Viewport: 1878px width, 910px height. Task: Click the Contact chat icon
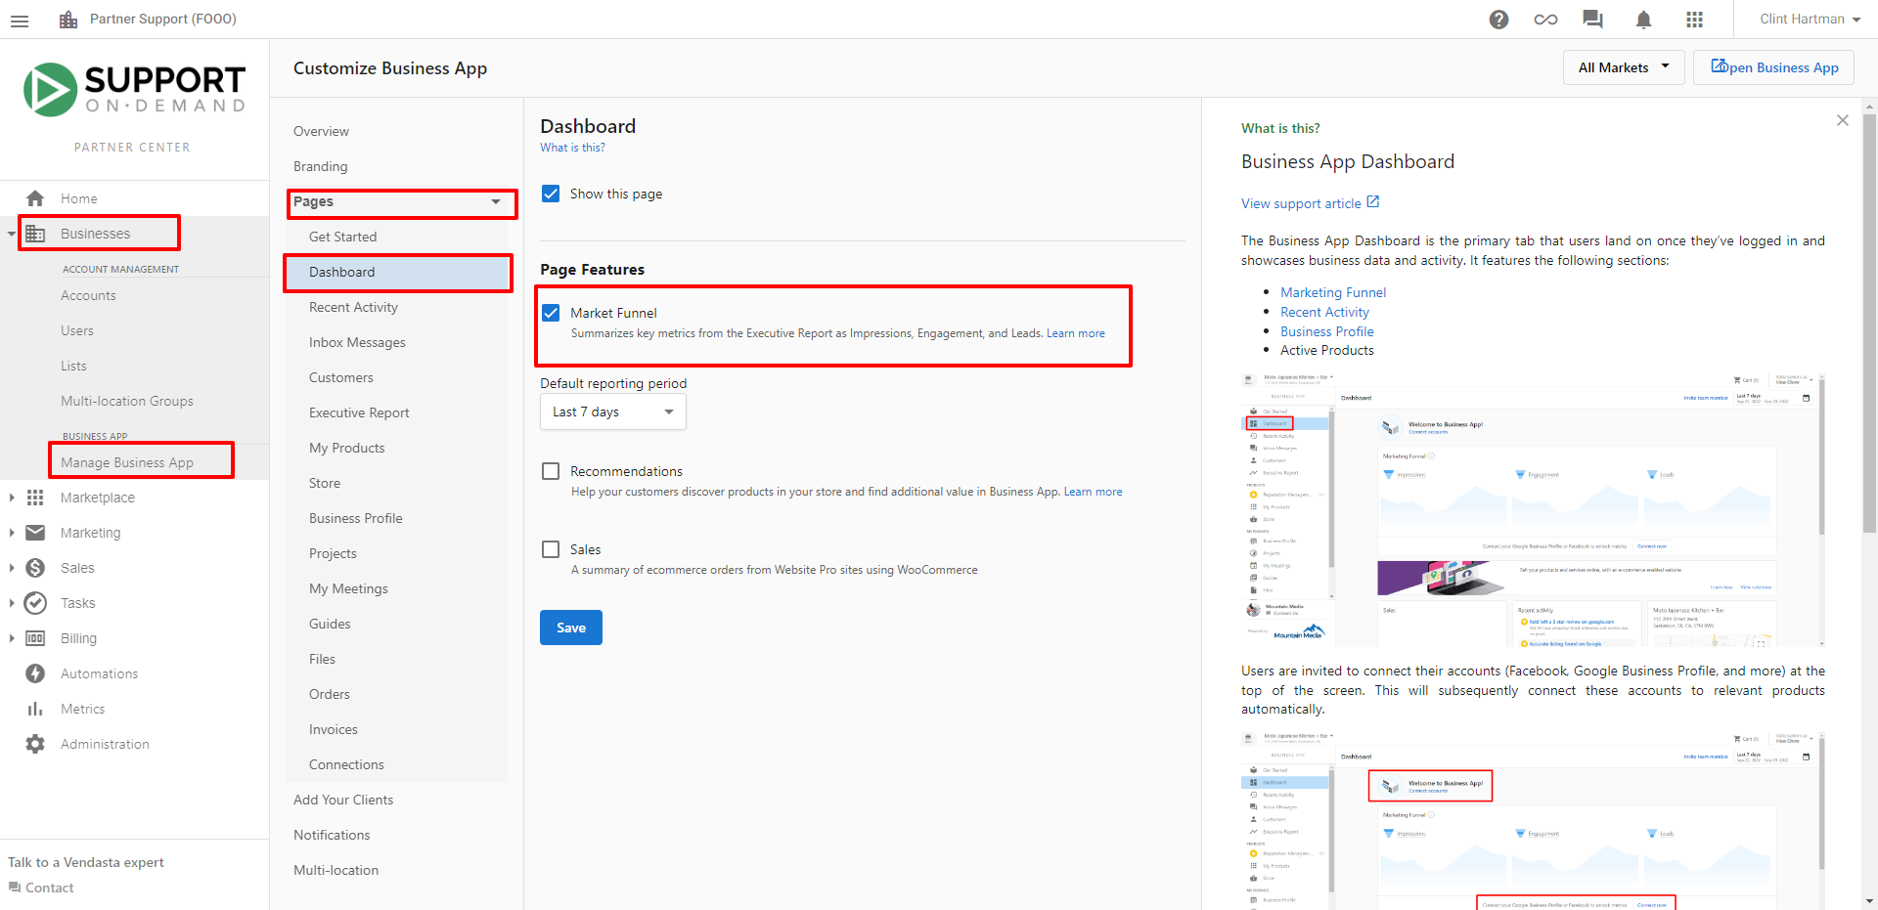(15, 888)
